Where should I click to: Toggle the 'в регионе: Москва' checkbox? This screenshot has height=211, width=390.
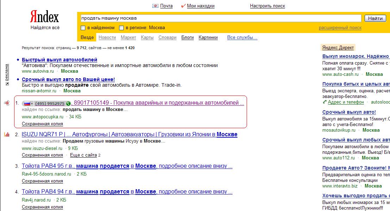pos(122,28)
